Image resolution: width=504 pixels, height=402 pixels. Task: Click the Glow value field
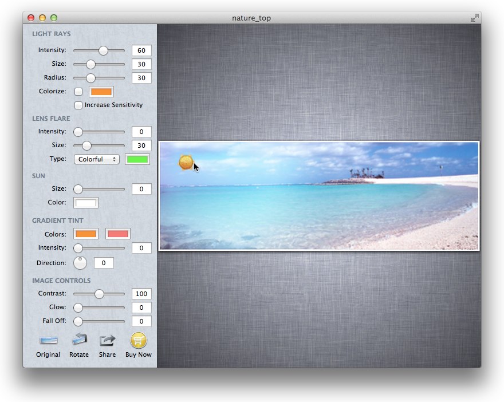pyautogui.click(x=141, y=308)
